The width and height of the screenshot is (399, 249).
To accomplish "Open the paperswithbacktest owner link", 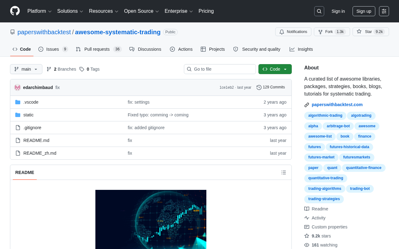I will [x=44, y=32].
